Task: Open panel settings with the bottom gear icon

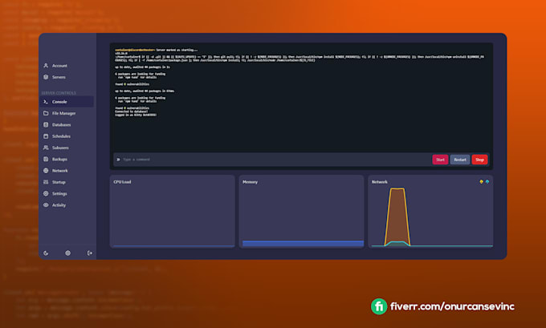Action: (68, 253)
